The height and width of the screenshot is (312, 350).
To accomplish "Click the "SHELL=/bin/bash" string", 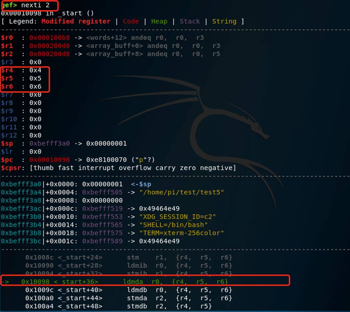I will pyautogui.click(x=173, y=225).
